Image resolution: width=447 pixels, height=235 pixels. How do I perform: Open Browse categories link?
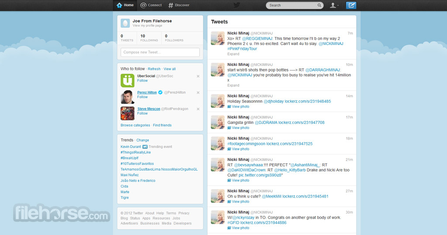[x=135, y=125]
